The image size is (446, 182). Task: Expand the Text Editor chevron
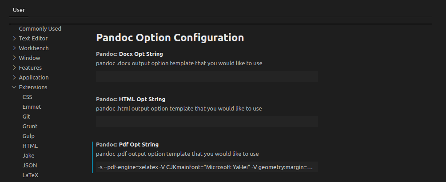(14, 38)
